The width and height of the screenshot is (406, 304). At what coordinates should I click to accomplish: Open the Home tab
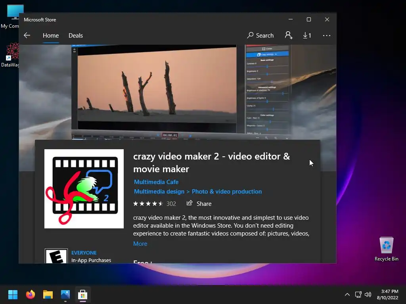click(51, 35)
